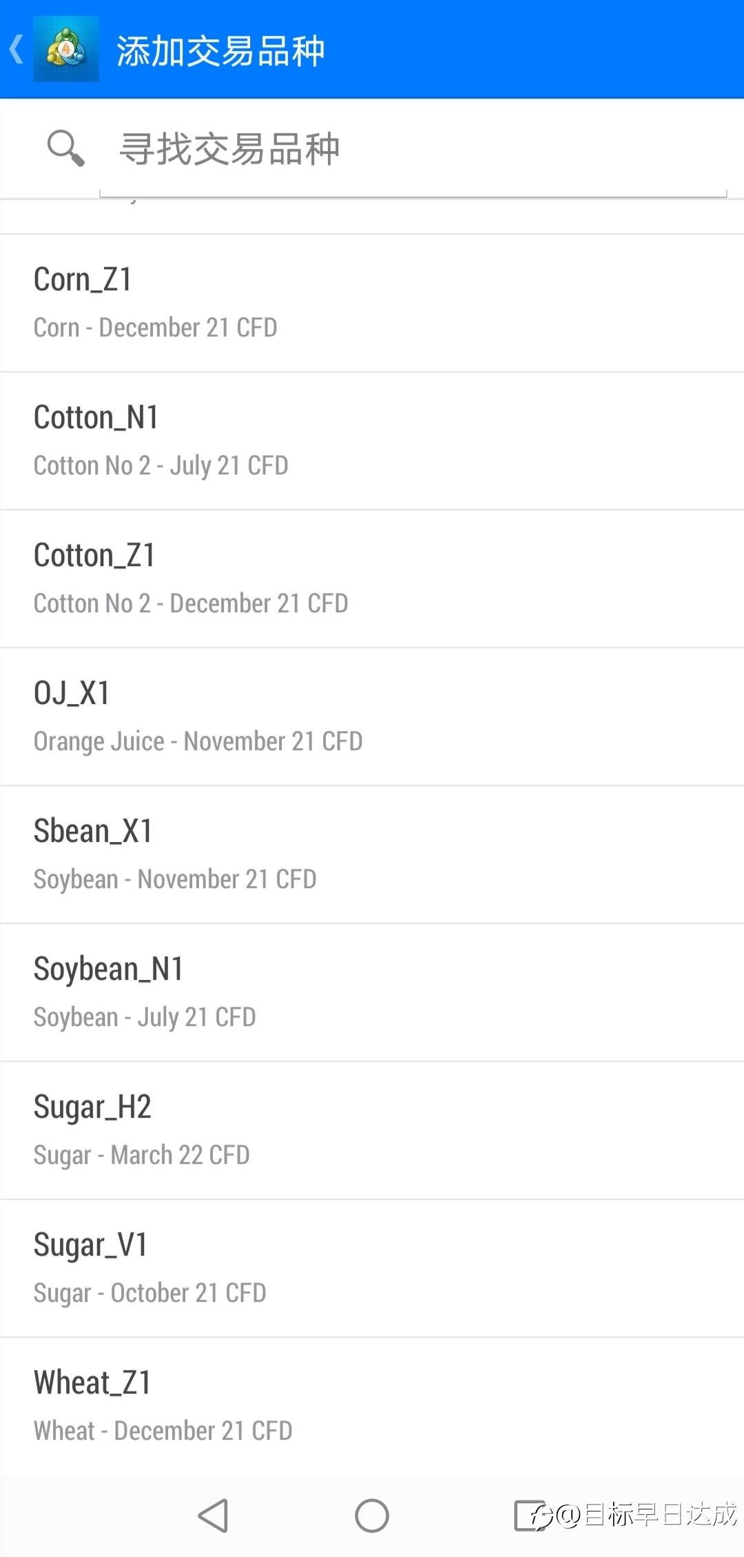
Task: Add Sugar_H2 March 22 CFD
Action: click(x=372, y=1131)
